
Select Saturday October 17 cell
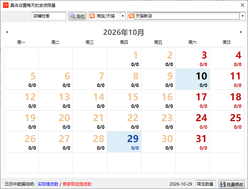pyautogui.click(x=193, y=100)
